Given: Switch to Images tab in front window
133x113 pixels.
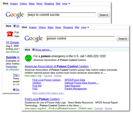Looking at the screenshot, I should (33, 27).
